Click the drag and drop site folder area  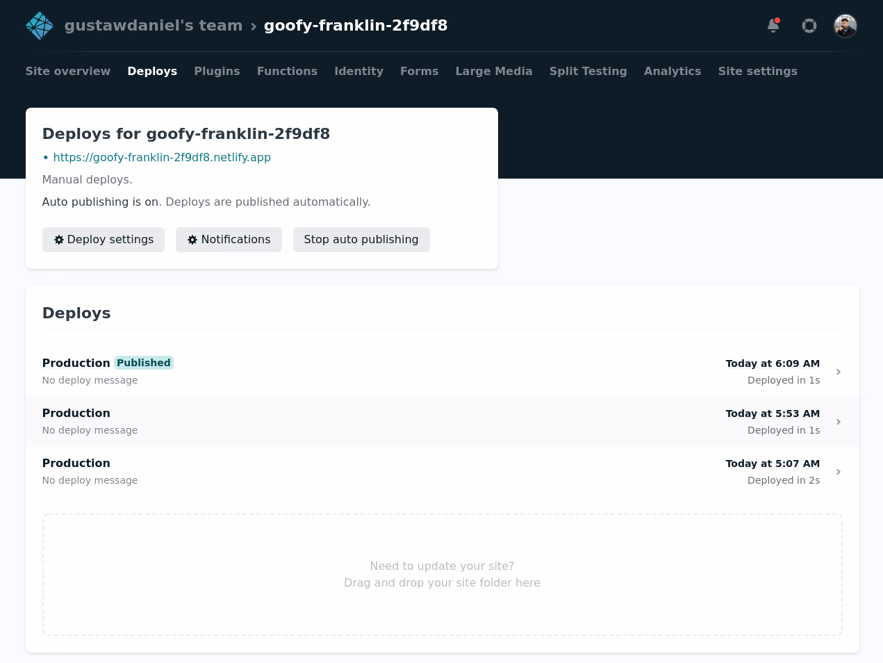point(443,575)
